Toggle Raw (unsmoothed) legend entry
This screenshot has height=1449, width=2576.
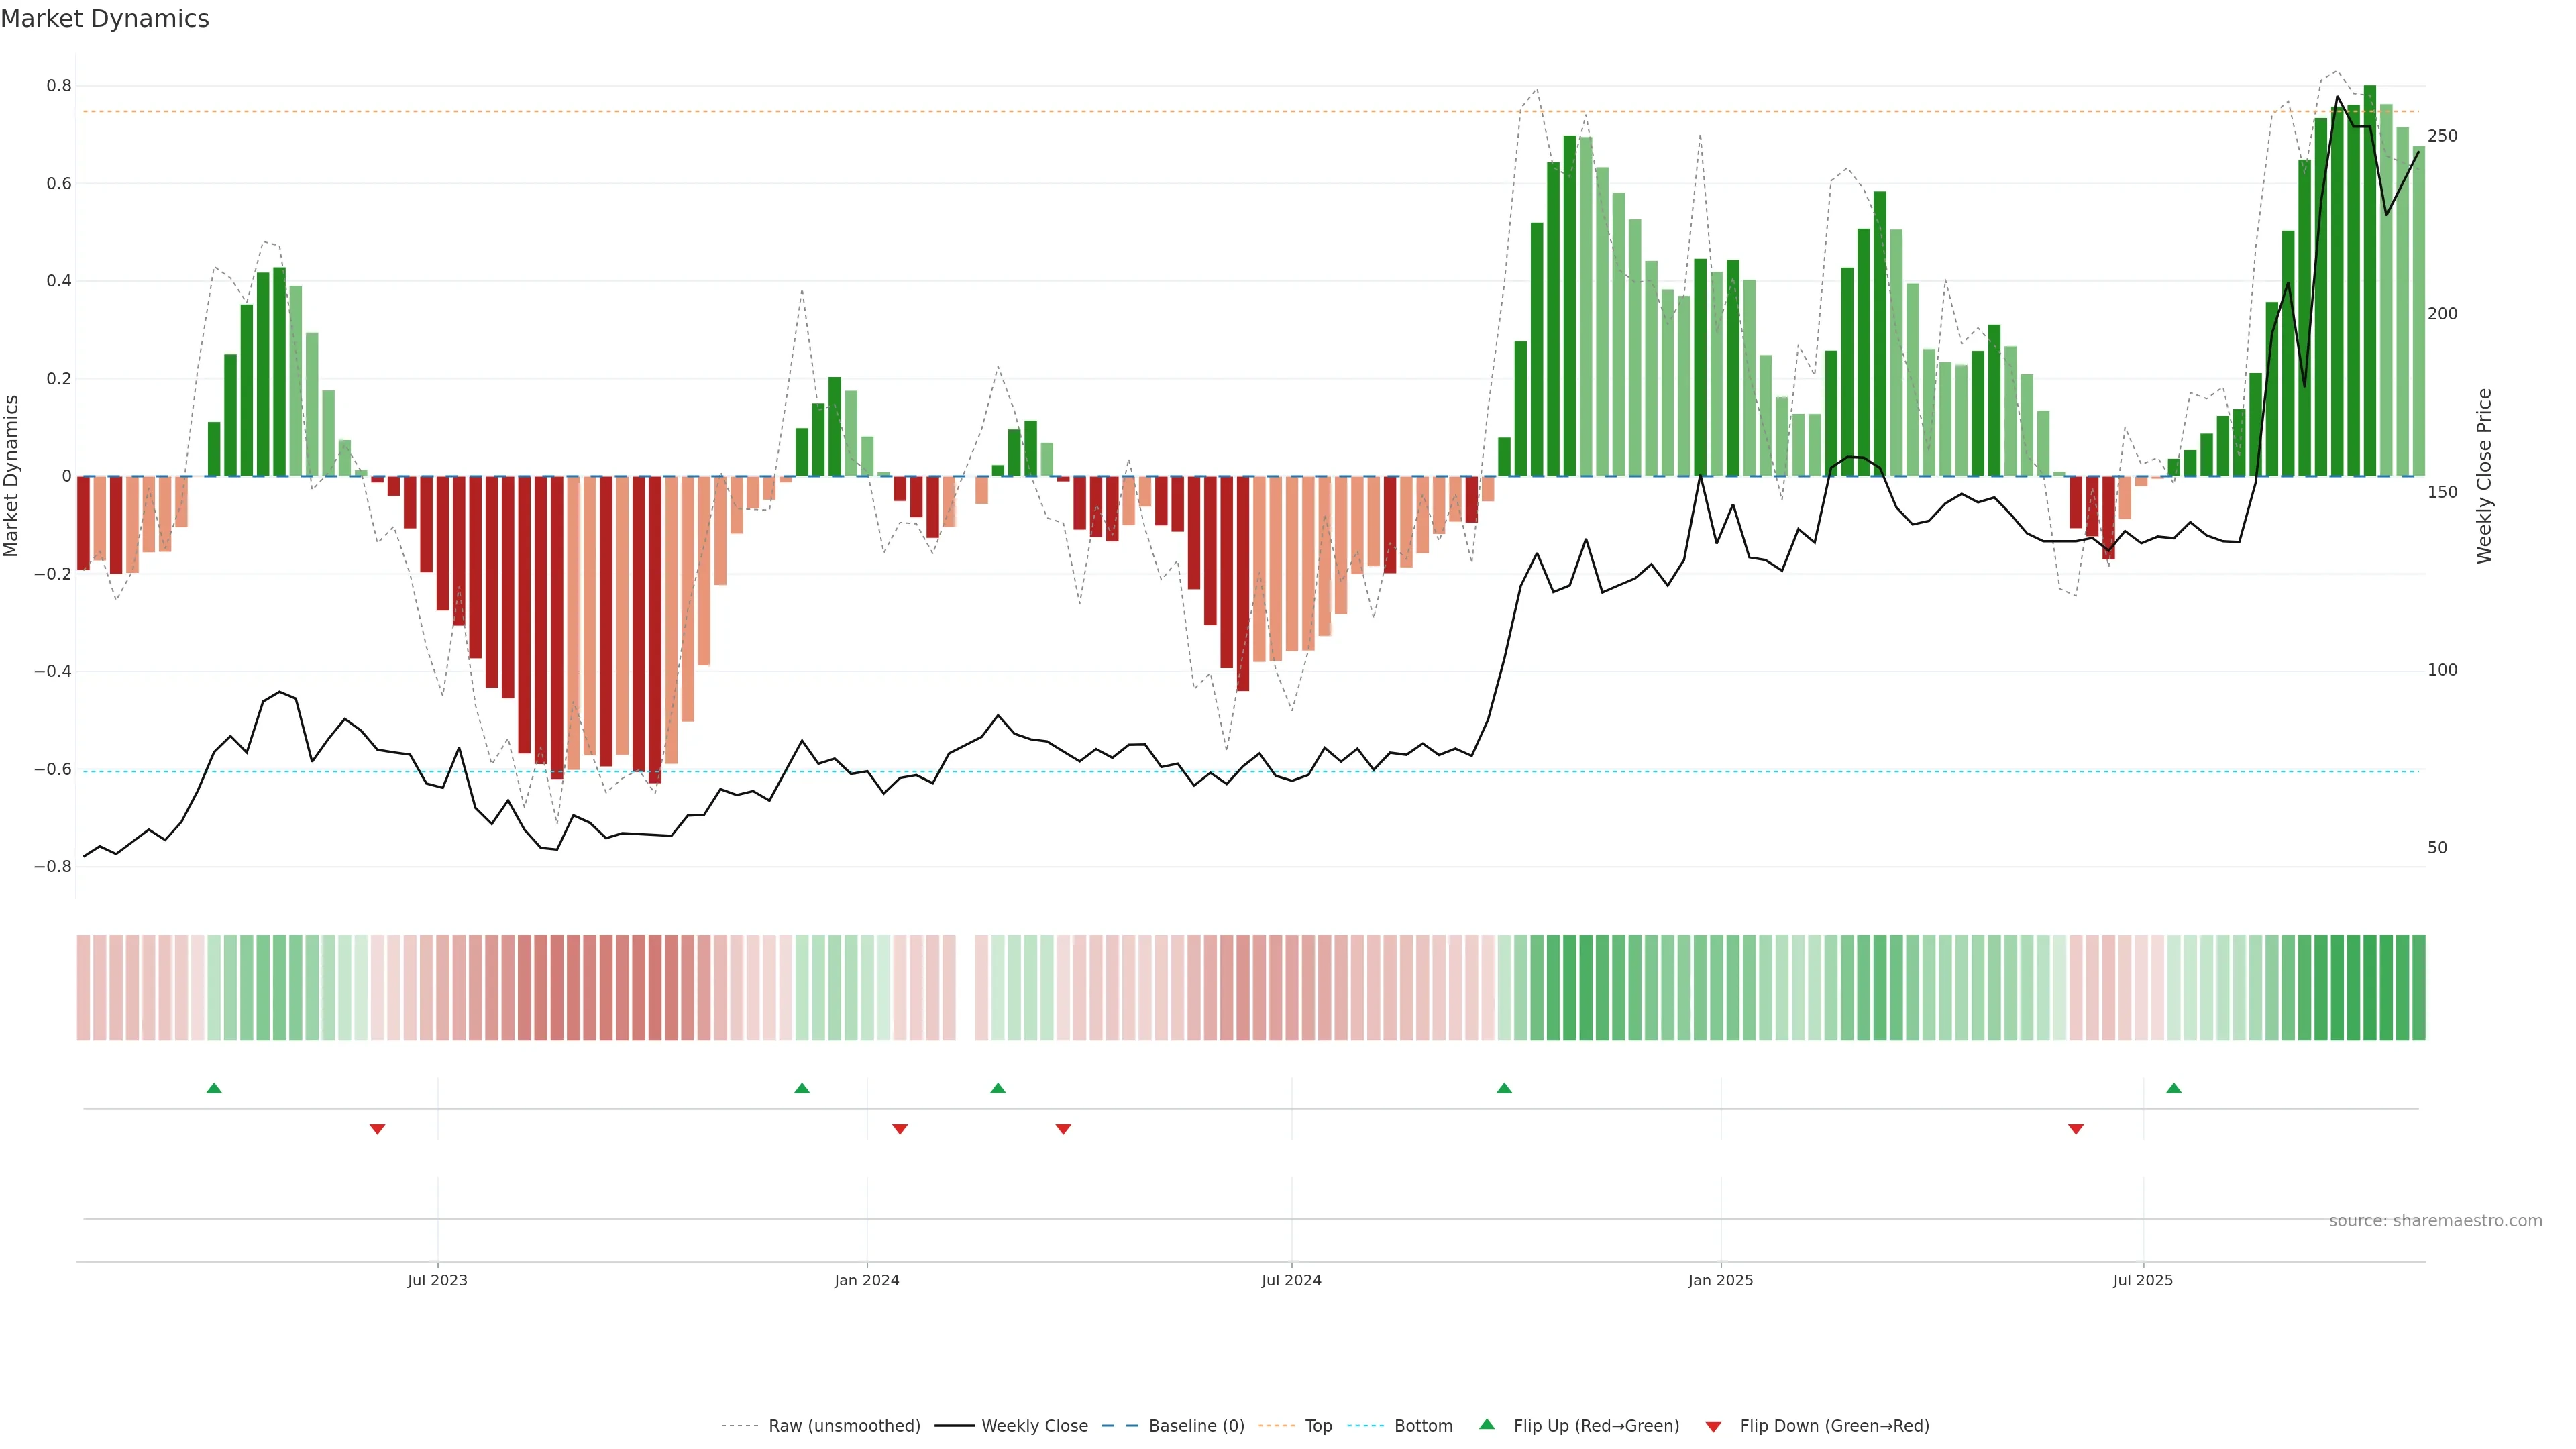[x=843, y=1426]
